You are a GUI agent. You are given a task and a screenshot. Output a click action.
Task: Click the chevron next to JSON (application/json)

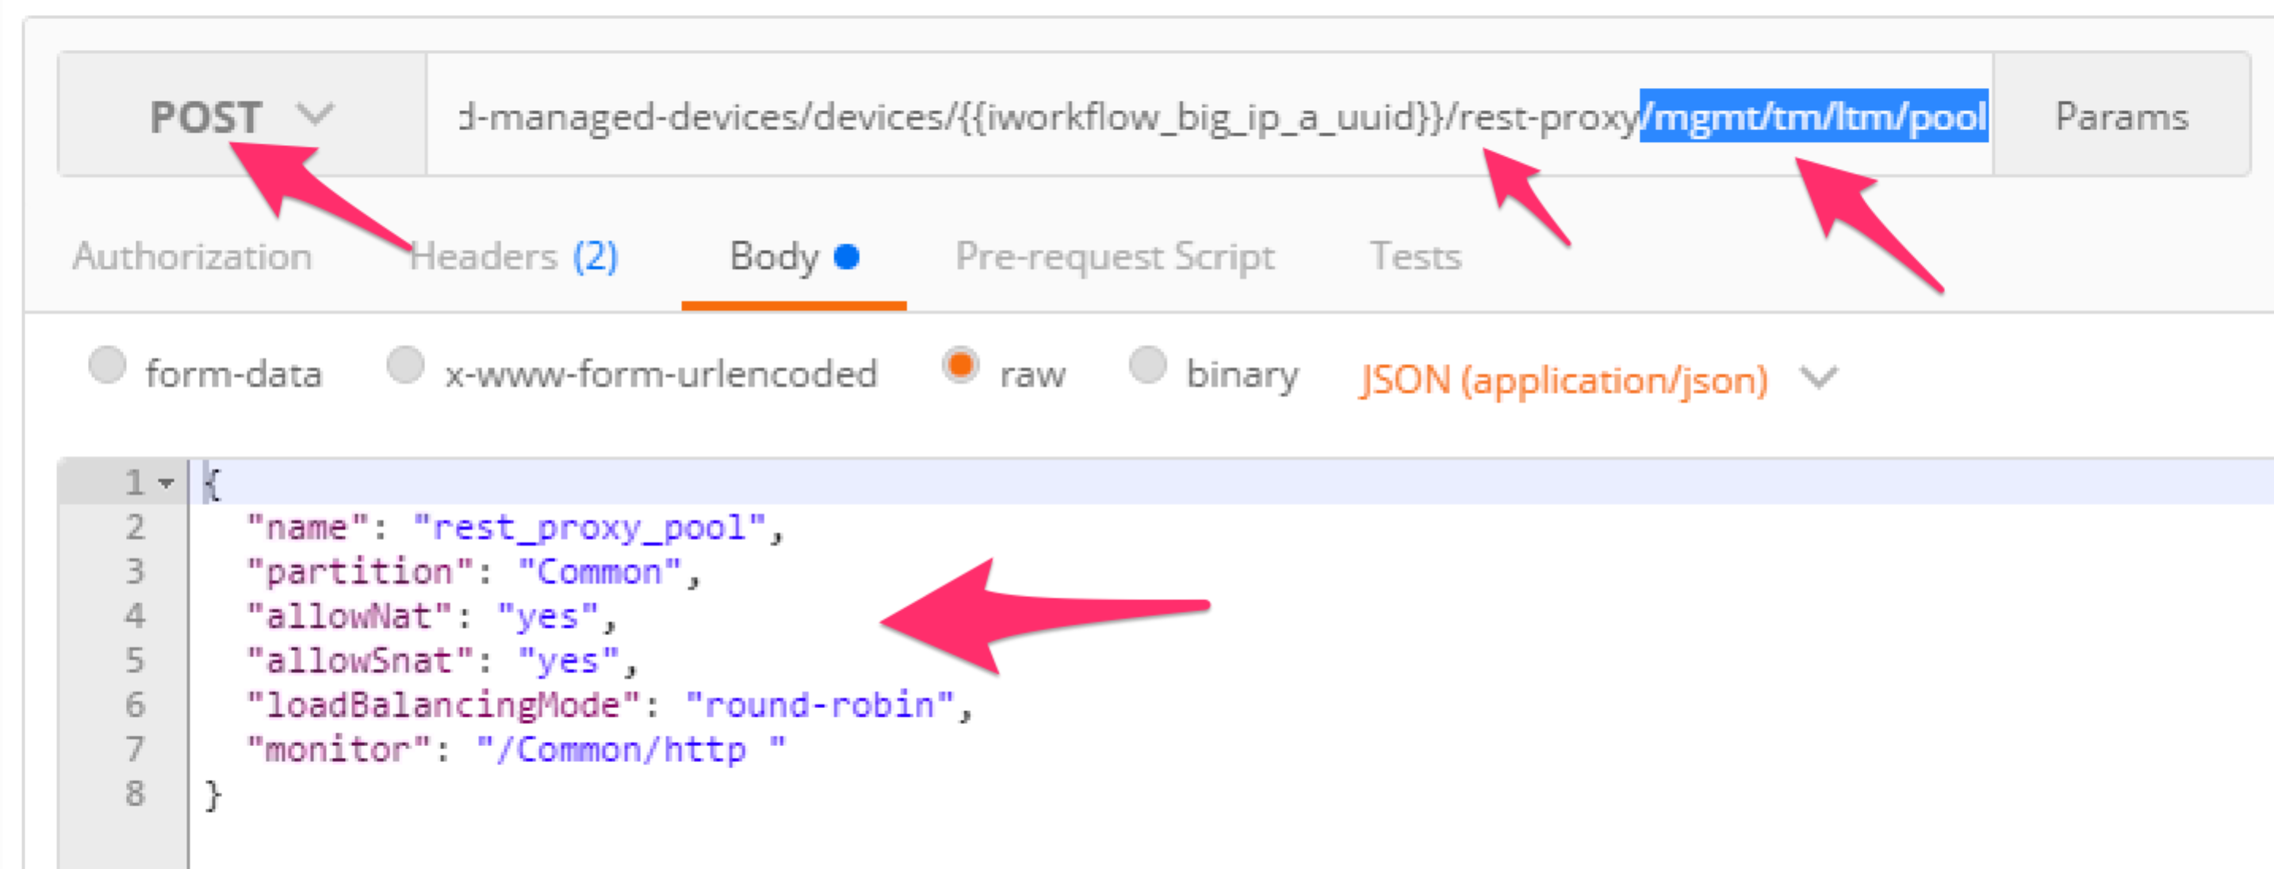1819,378
